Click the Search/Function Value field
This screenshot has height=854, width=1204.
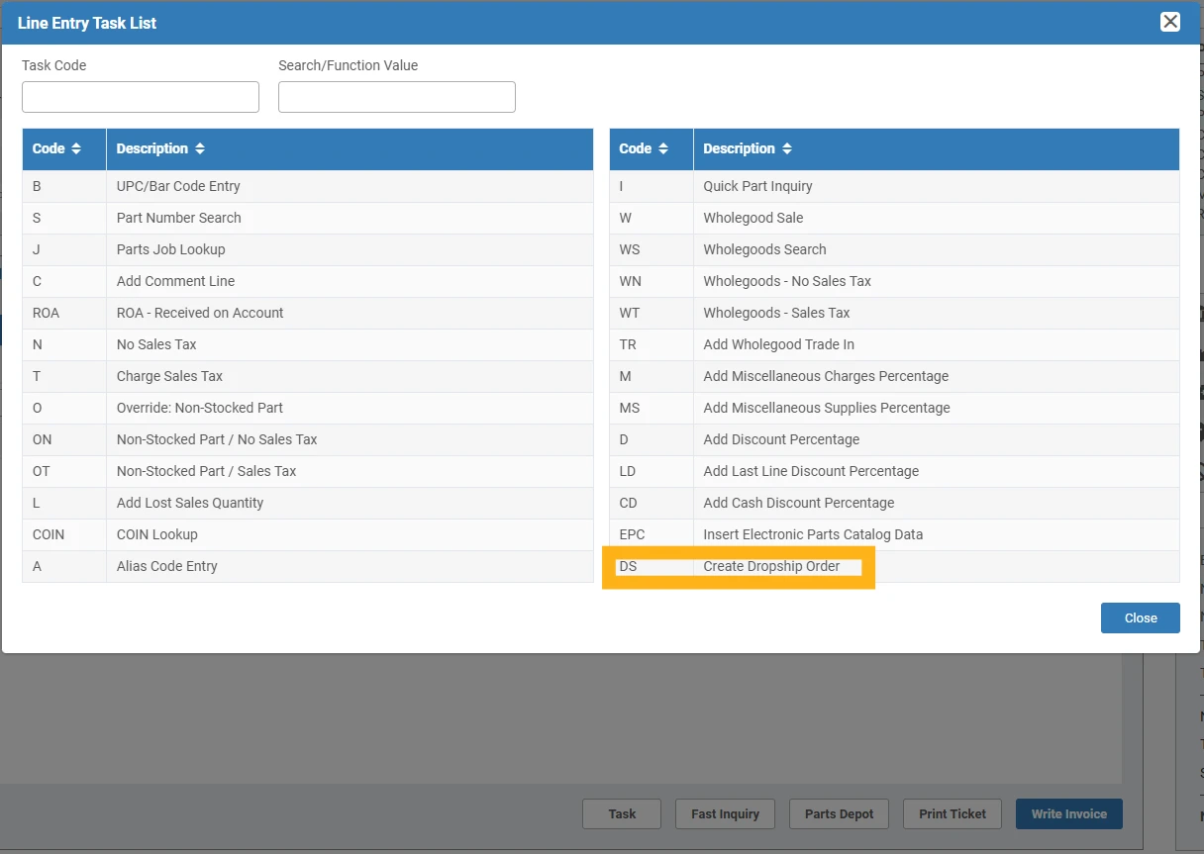coord(397,97)
